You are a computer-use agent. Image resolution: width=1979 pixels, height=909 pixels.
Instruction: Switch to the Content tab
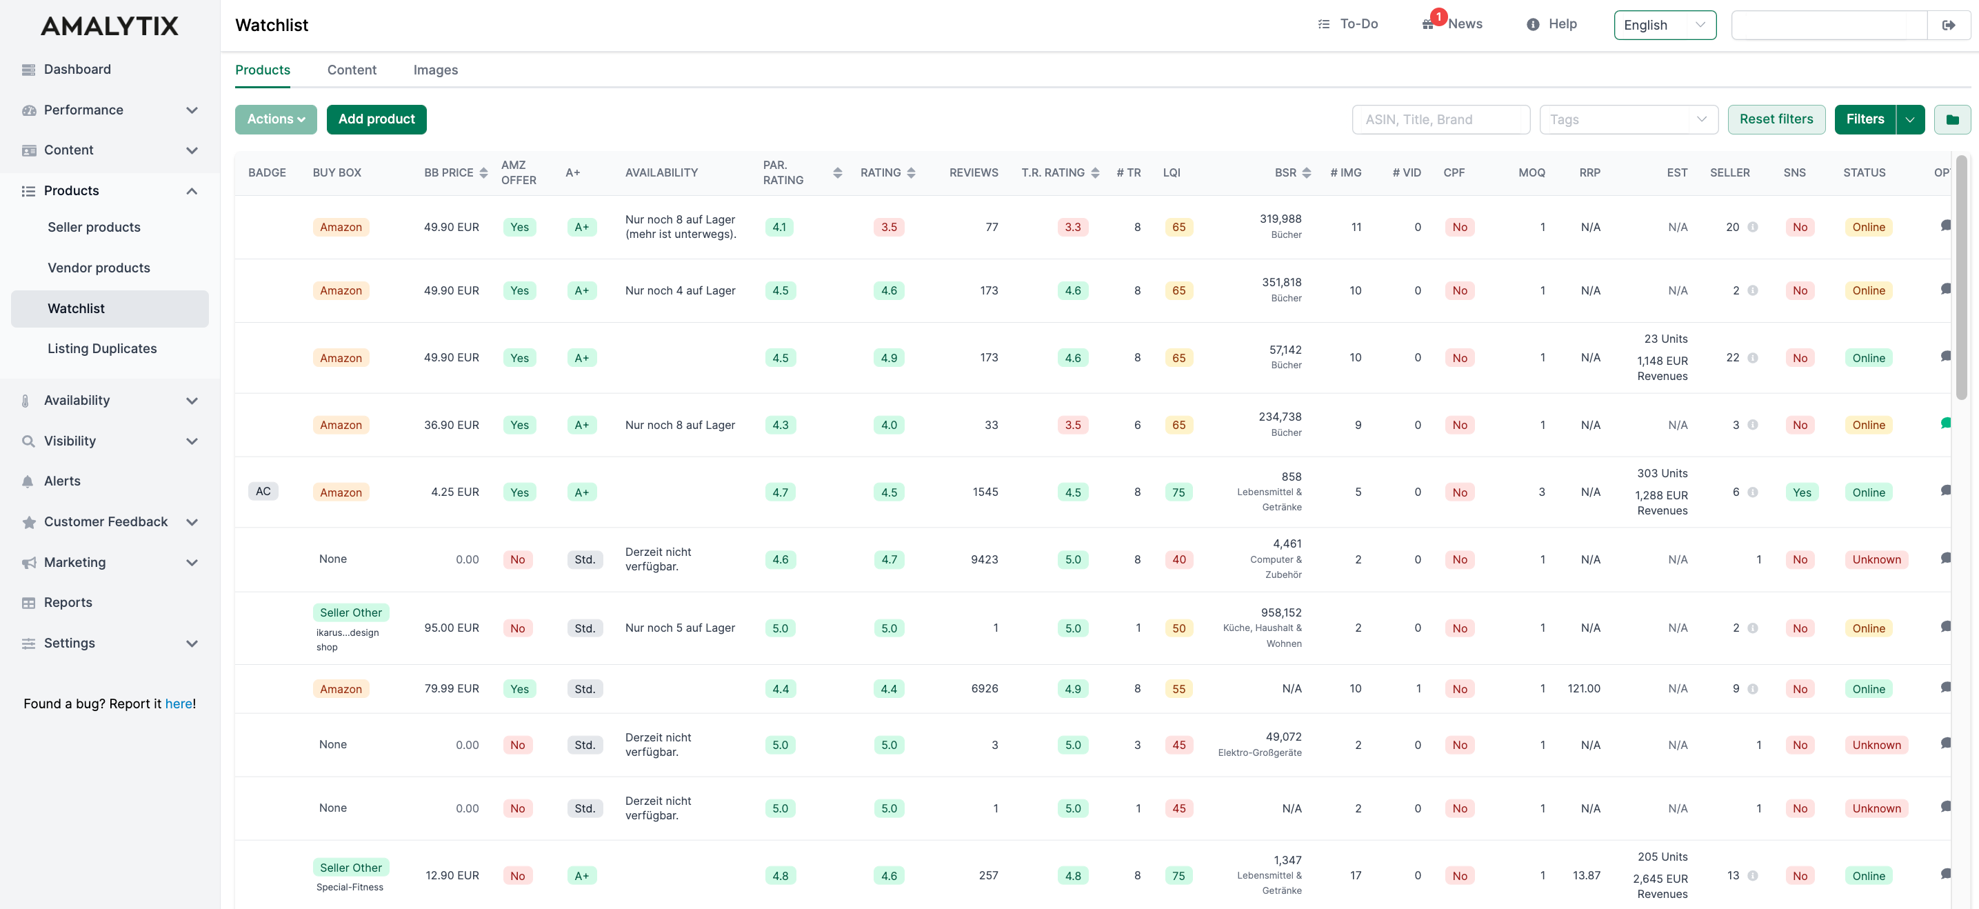tap(352, 70)
